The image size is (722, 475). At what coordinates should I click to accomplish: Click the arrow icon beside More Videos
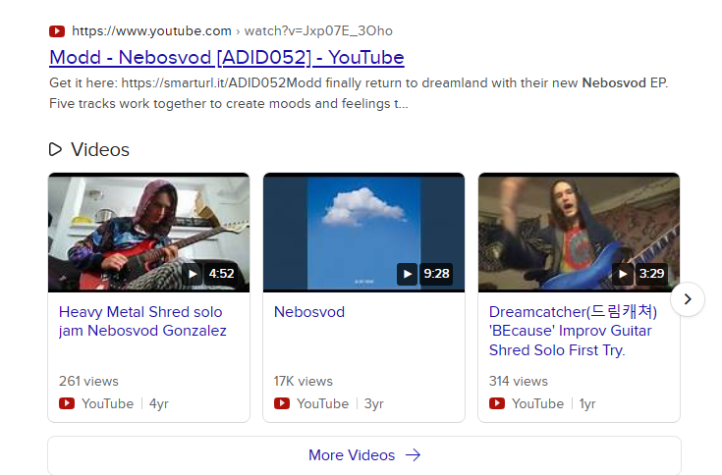point(413,455)
